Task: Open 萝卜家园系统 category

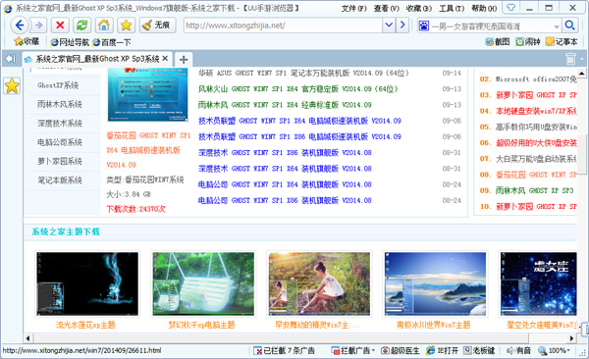Action: [59, 161]
